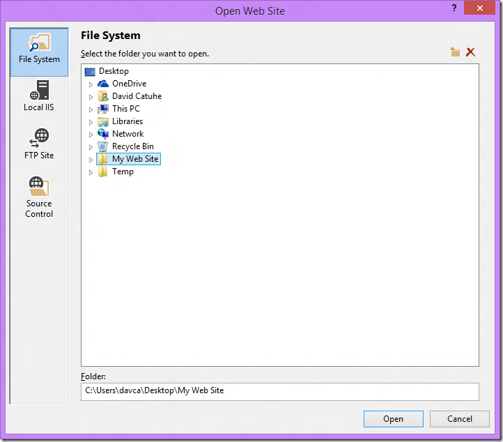Select the My Web Site label
Viewport: 503px width, 442px height.
tap(135, 159)
